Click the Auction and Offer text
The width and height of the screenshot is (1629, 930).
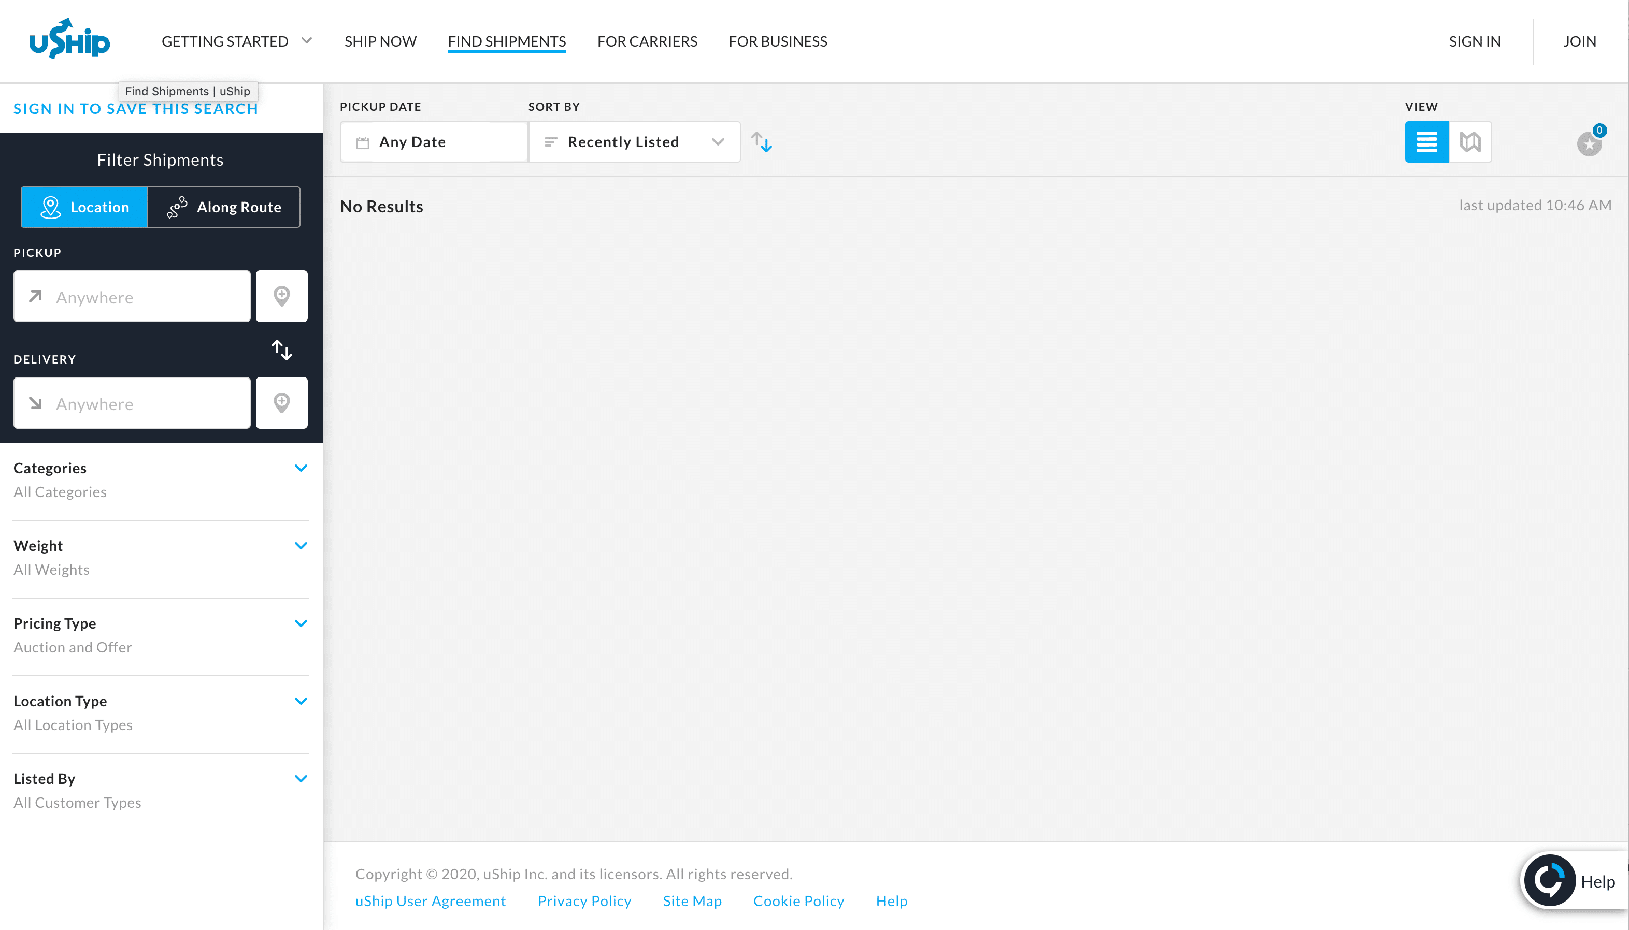(x=73, y=647)
